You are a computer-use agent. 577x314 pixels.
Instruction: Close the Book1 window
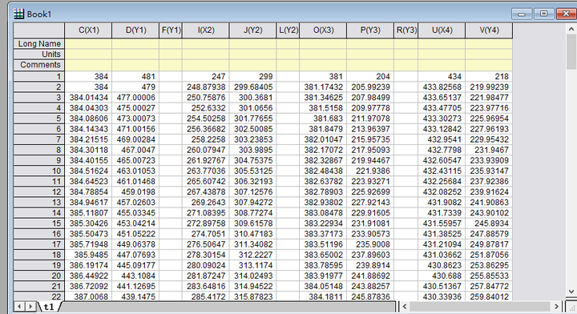[x=567, y=14]
